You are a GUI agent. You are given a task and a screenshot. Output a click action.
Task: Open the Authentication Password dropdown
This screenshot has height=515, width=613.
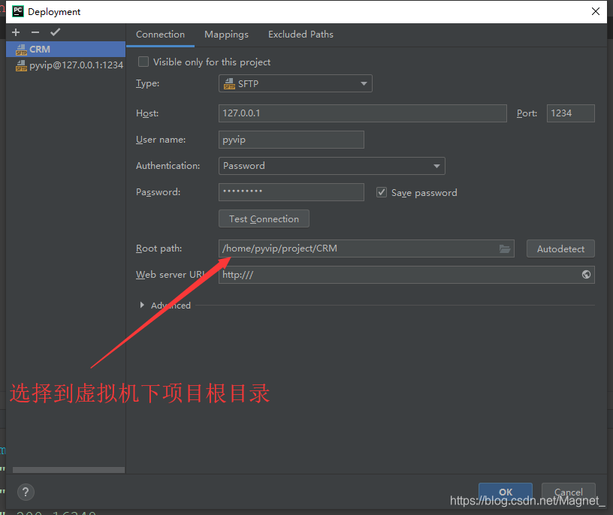[x=331, y=166]
